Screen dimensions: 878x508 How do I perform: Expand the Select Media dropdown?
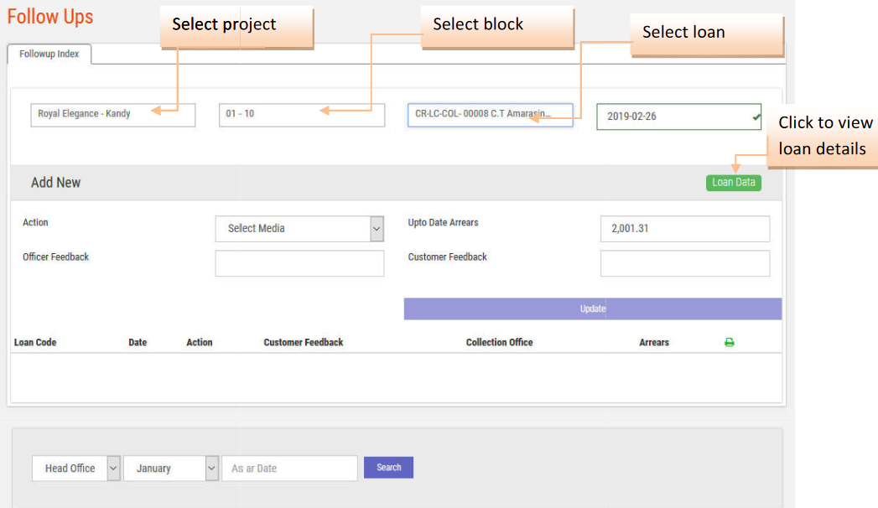click(299, 229)
